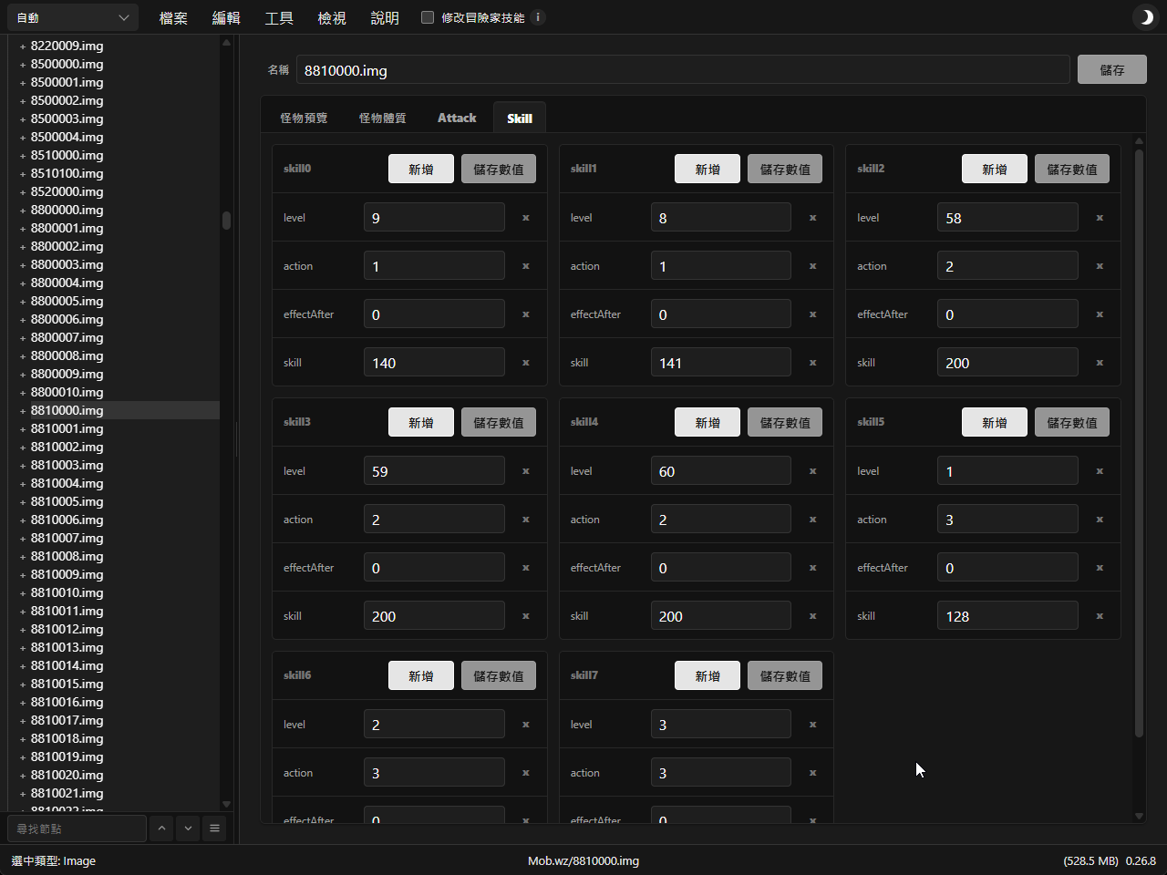Toggle dark mode moon icon
The width and height of the screenshot is (1167, 875).
[1145, 17]
